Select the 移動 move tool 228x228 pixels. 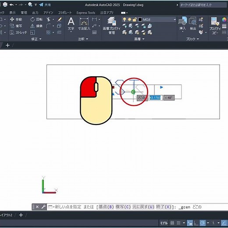coord(16,19)
